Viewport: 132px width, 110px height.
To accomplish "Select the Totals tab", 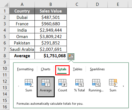I will click(62, 69).
